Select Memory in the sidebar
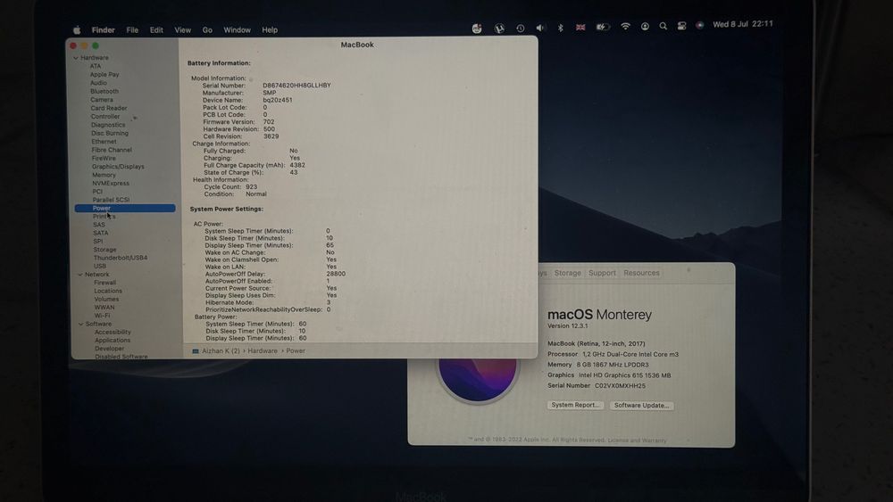The image size is (893, 502). click(x=104, y=175)
